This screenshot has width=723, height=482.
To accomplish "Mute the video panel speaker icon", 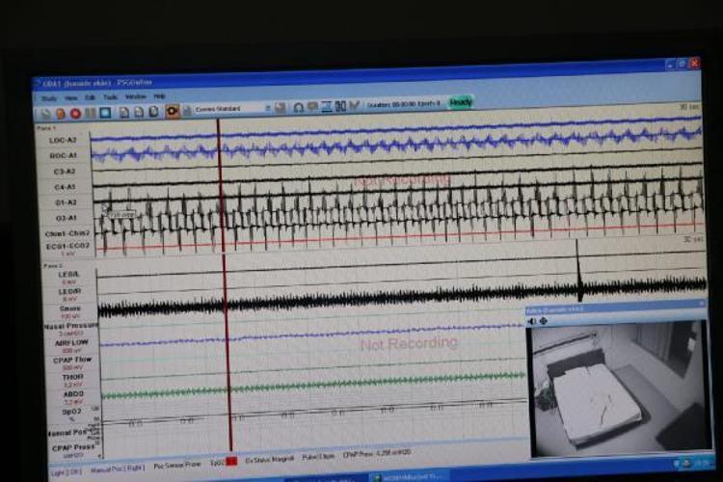I will pyautogui.click(x=531, y=321).
